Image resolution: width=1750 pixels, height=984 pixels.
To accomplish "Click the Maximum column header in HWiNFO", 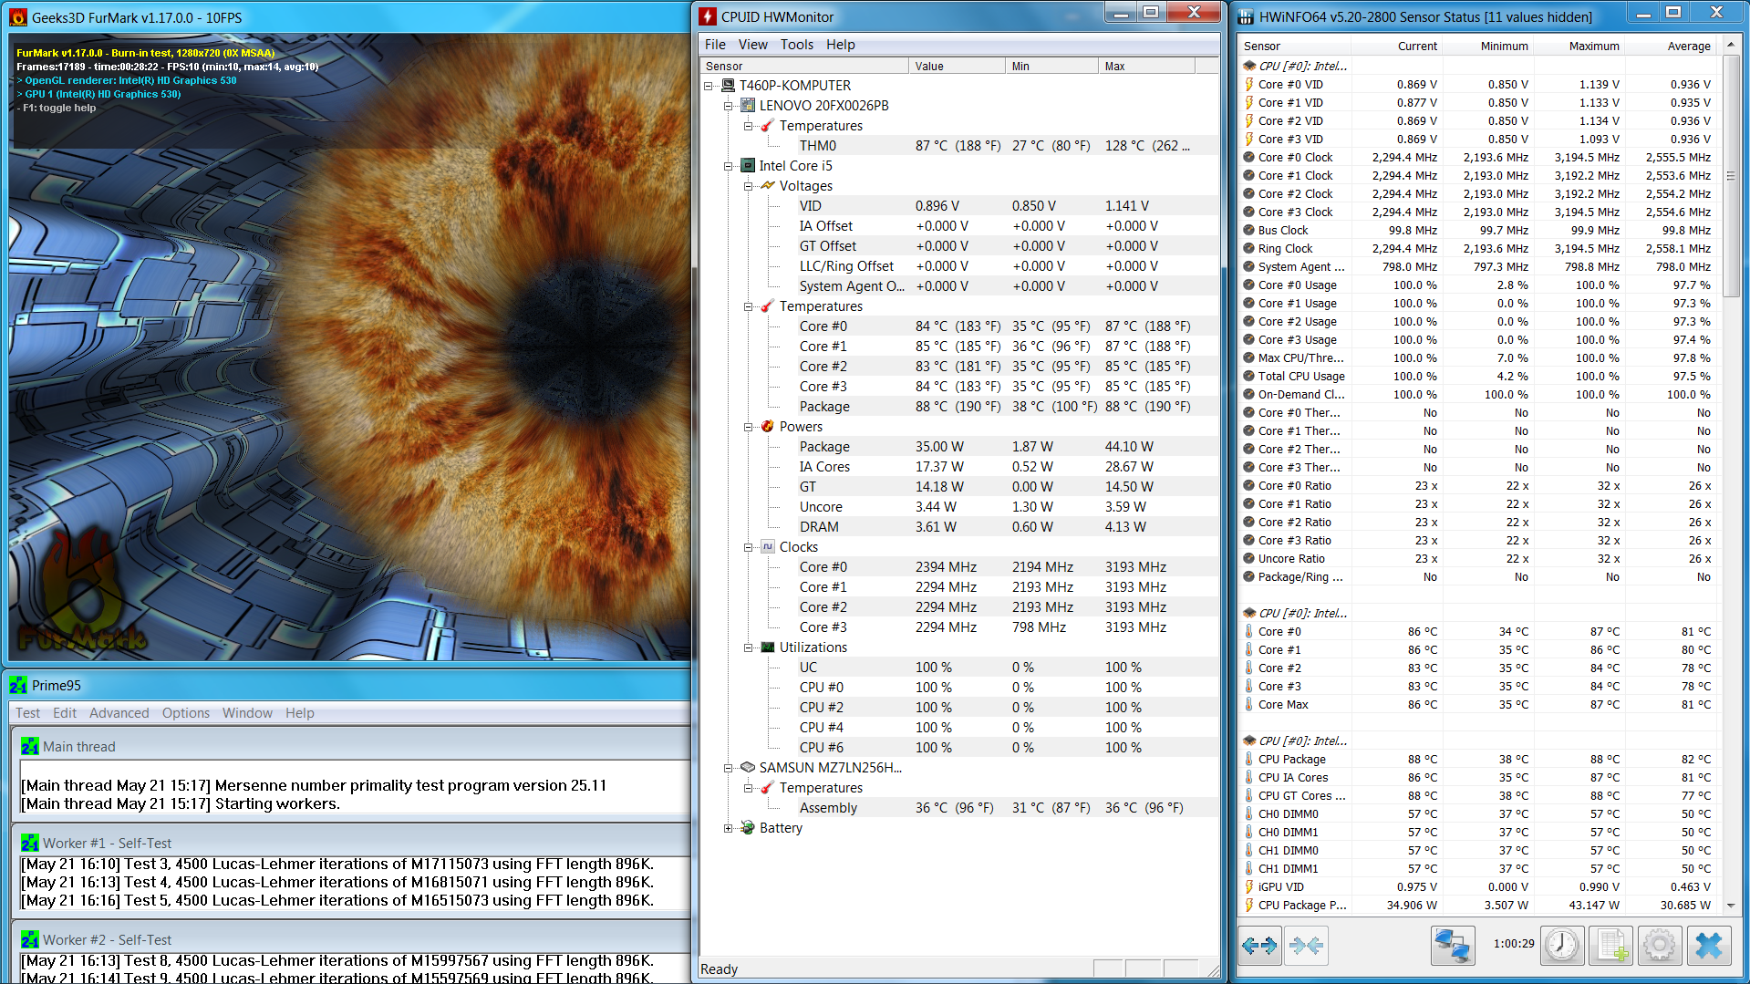I will coord(1593,46).
